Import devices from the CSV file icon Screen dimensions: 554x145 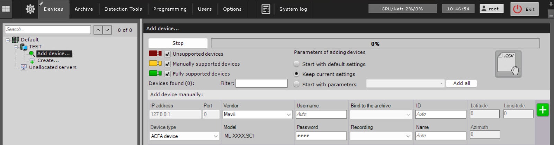tap(508, 64)
